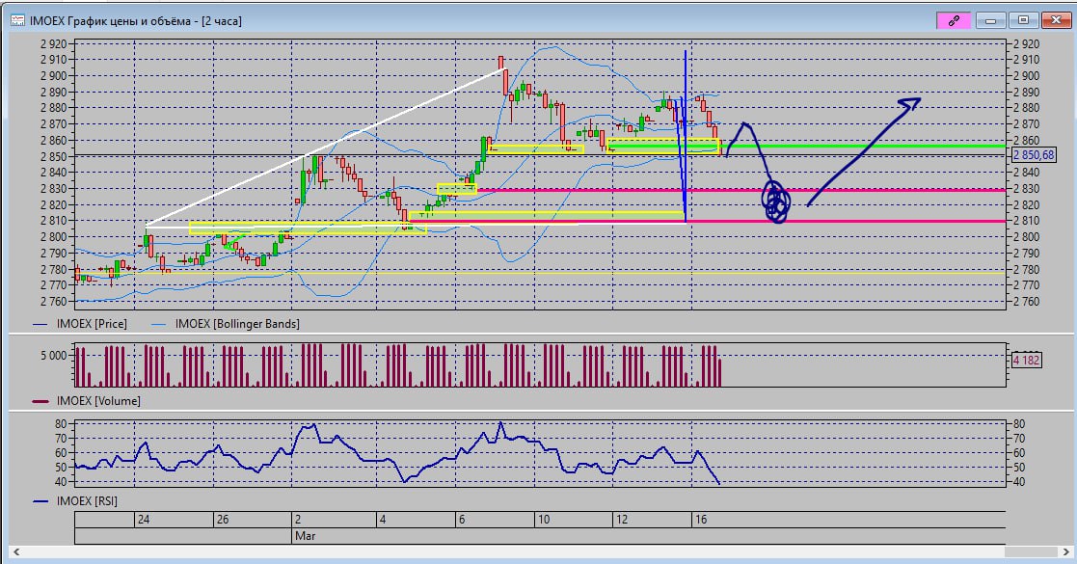Minimize the IMOEX chart window
1077x564 pixels.
992,19
